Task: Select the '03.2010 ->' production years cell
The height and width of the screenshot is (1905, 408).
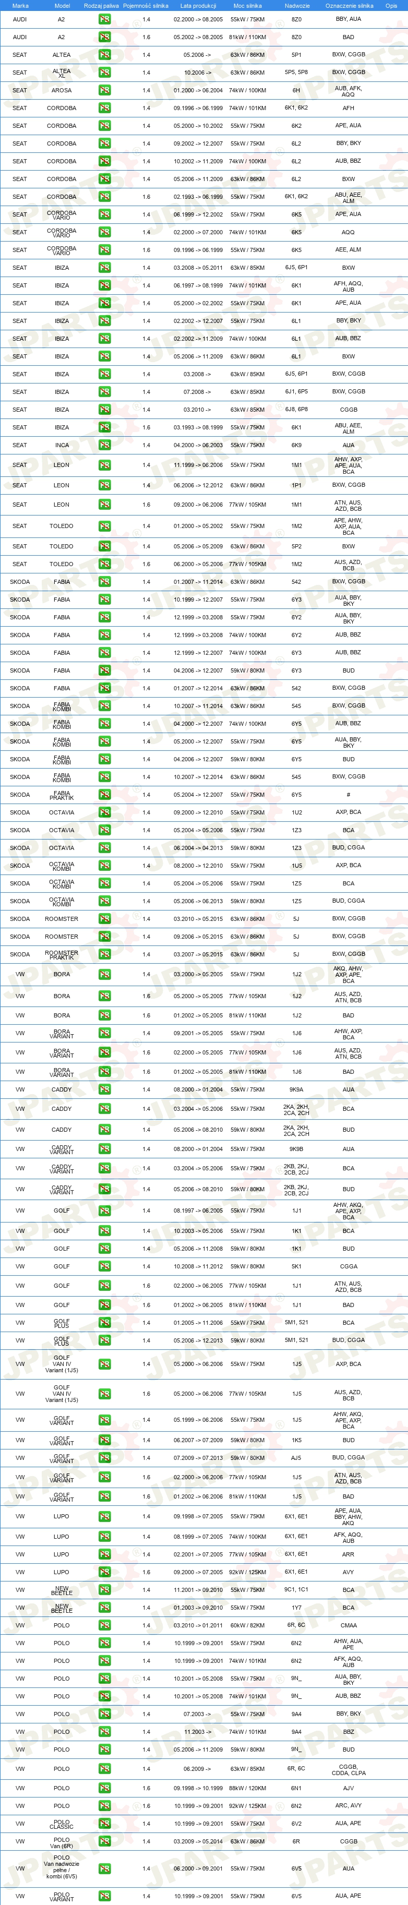Action: point(198,410)
